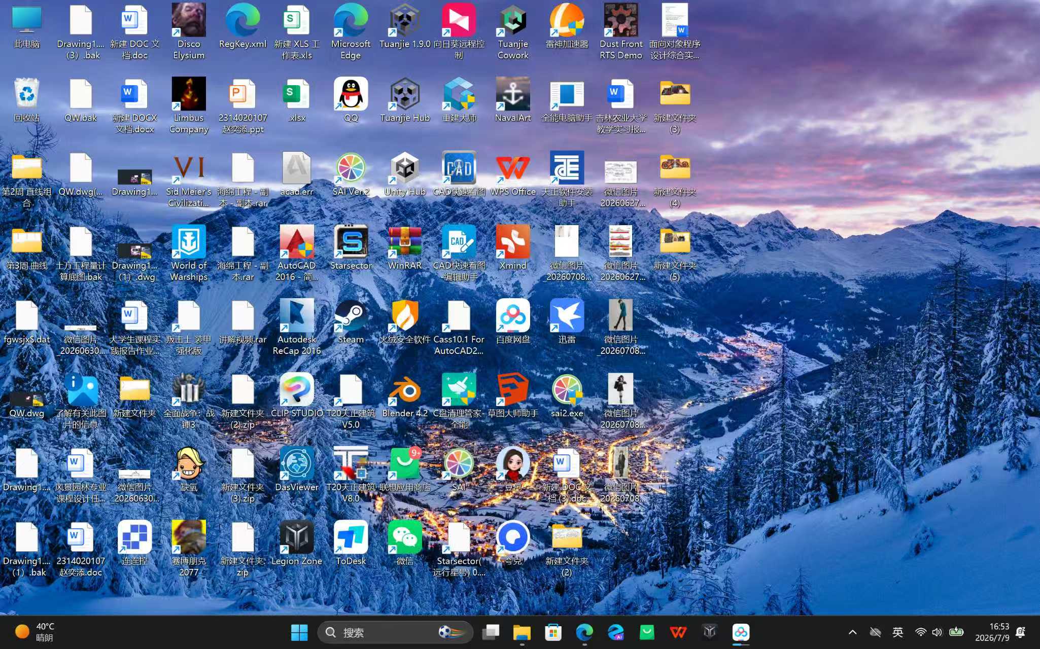The height and width of the screenshot is (649, 1040).
Task: Launch Microsoft Store from the taskbar
Action: (x=553, y=632)
